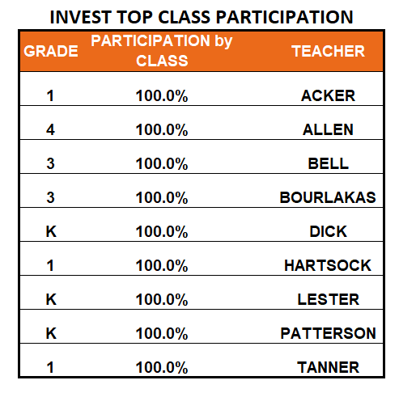Select the LESTER teacher cell
Viewport: 399px width, 393px height.
click(328, 299)
